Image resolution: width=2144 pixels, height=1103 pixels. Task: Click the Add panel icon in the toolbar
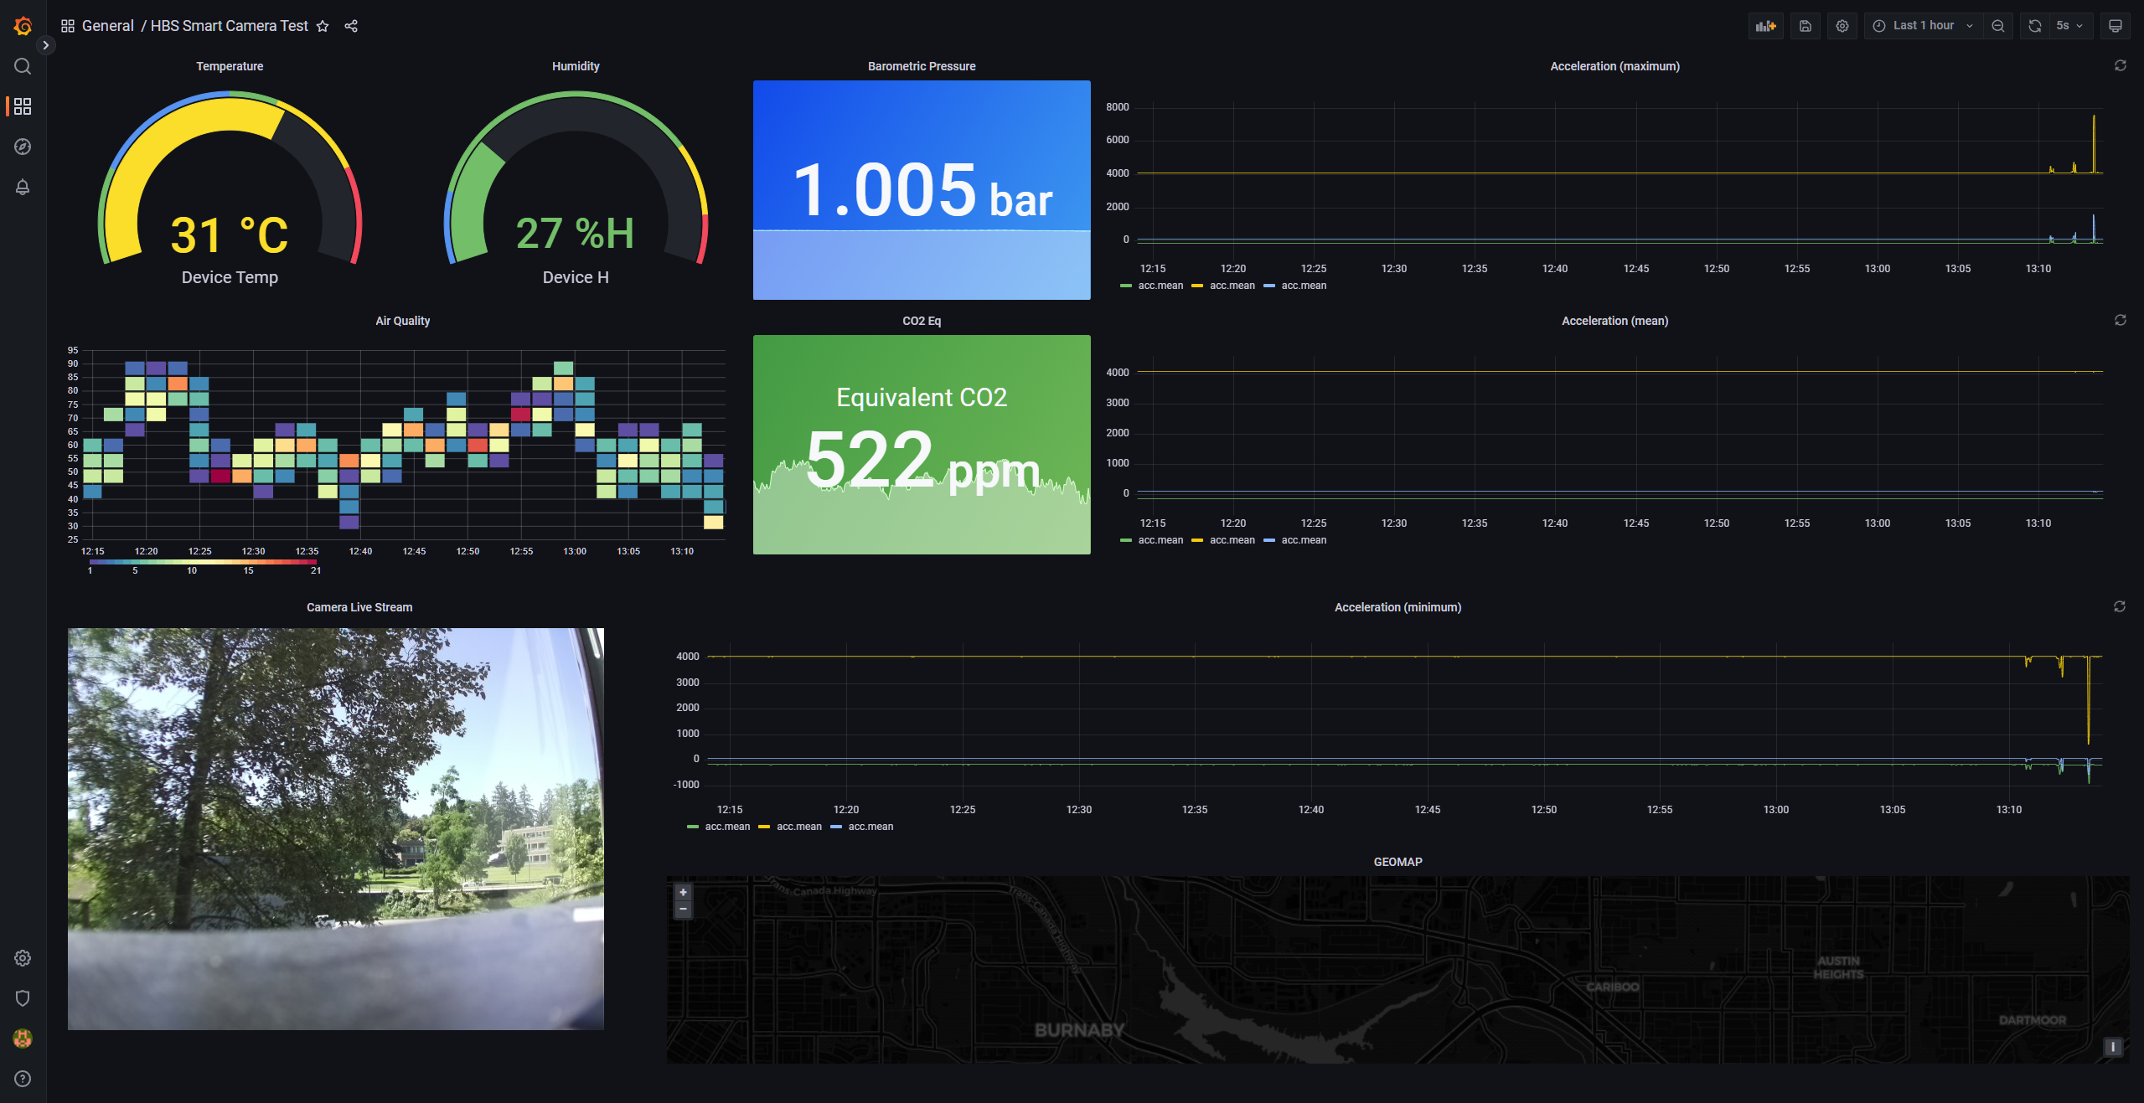[x=1765, y=25]
